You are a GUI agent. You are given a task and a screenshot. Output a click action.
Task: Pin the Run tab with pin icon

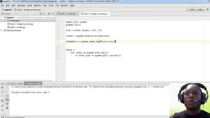[x=2, y=106]
